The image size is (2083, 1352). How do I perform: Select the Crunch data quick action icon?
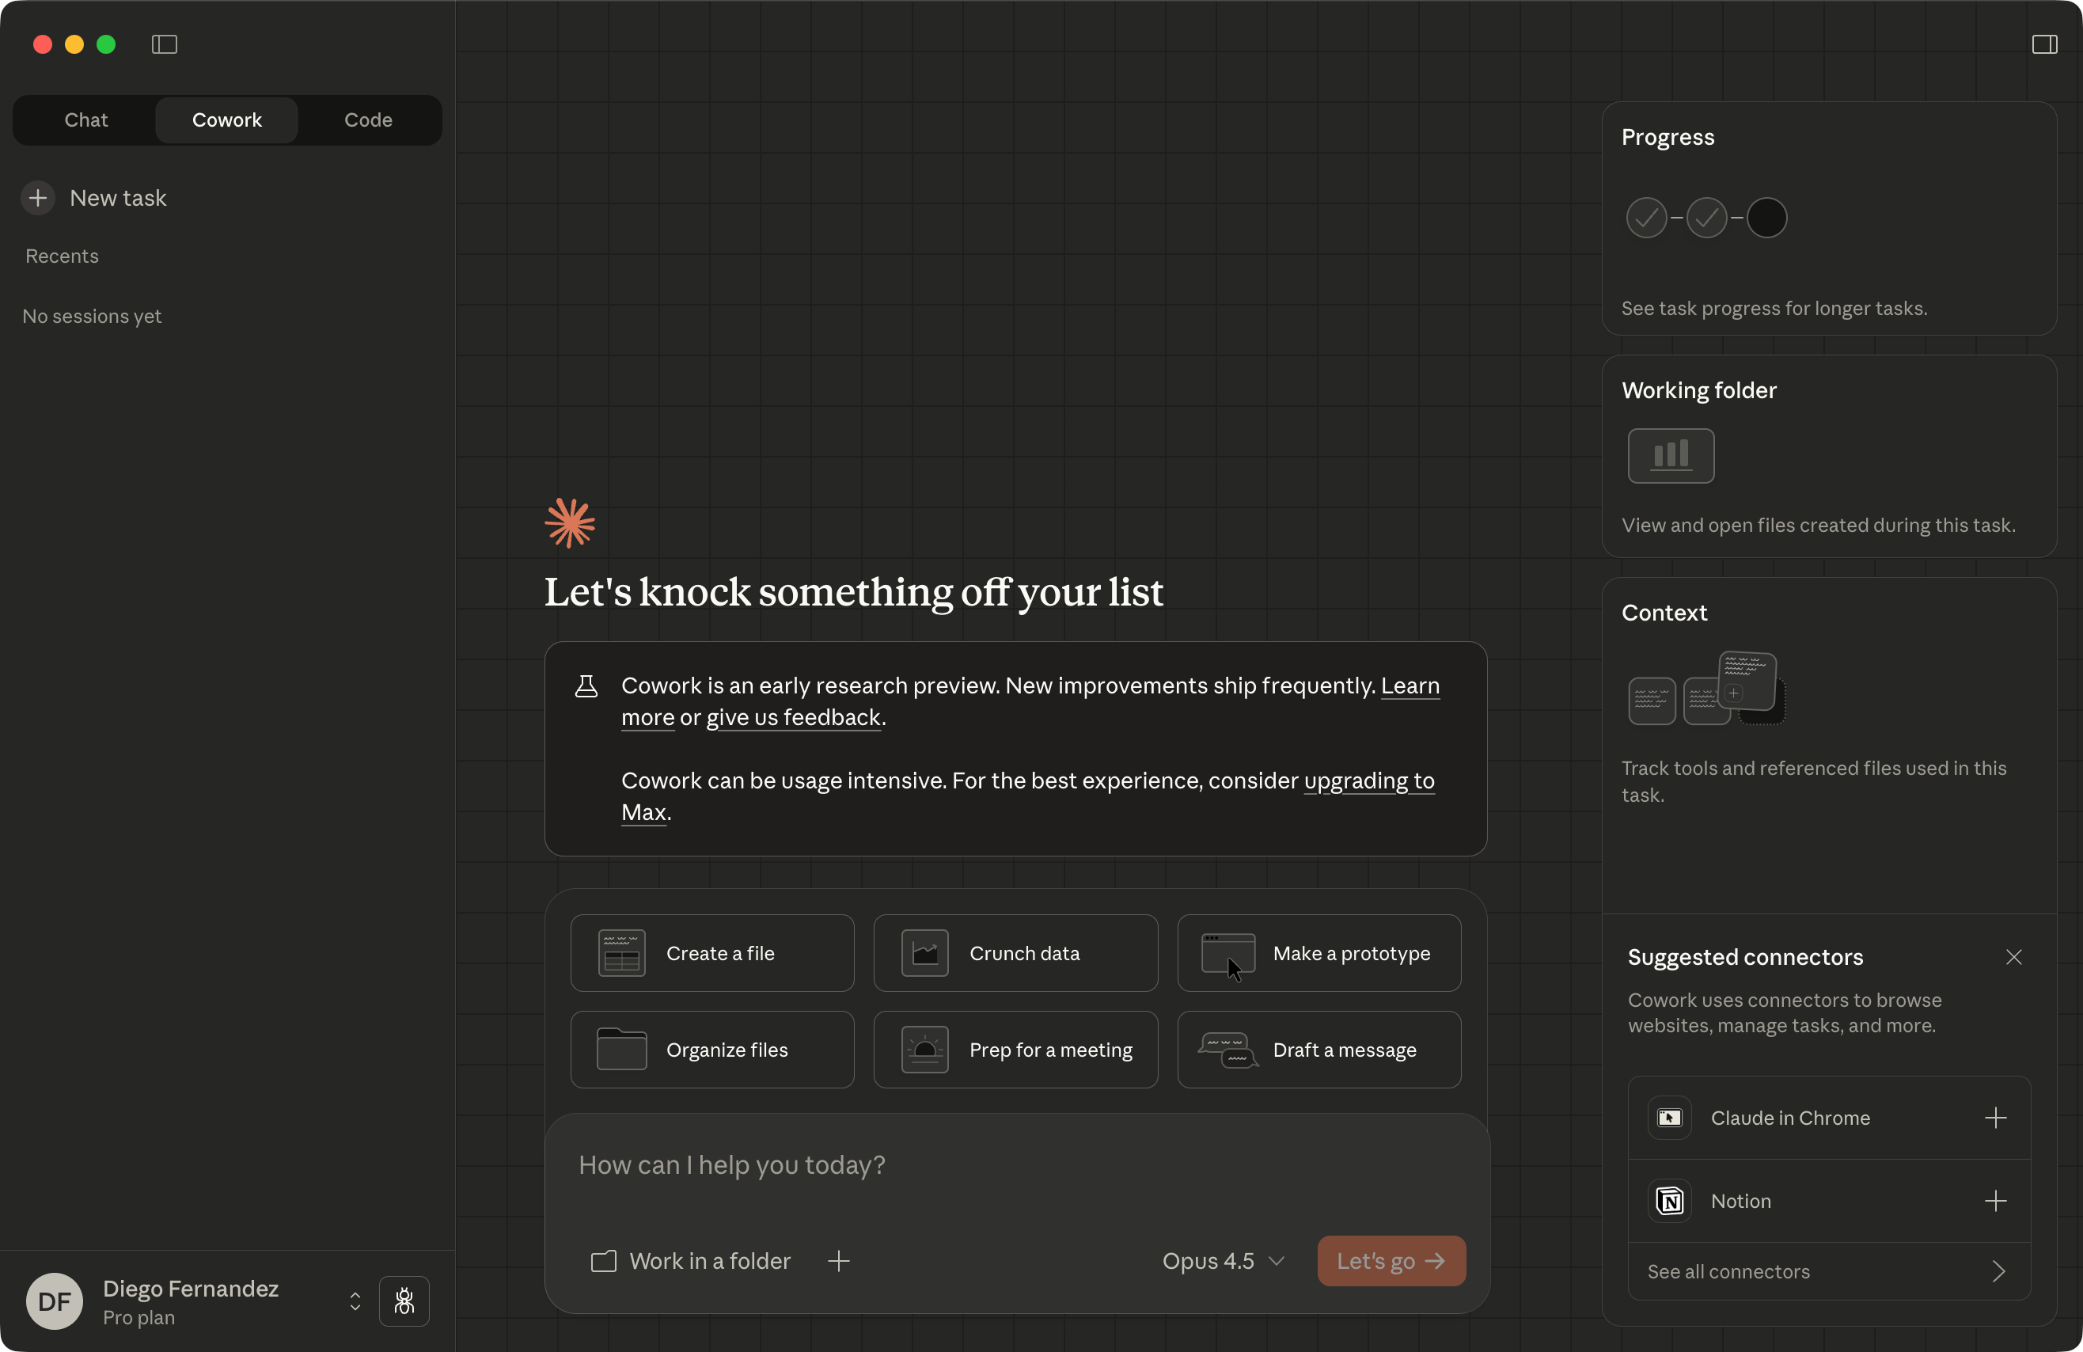coord(925,954)
